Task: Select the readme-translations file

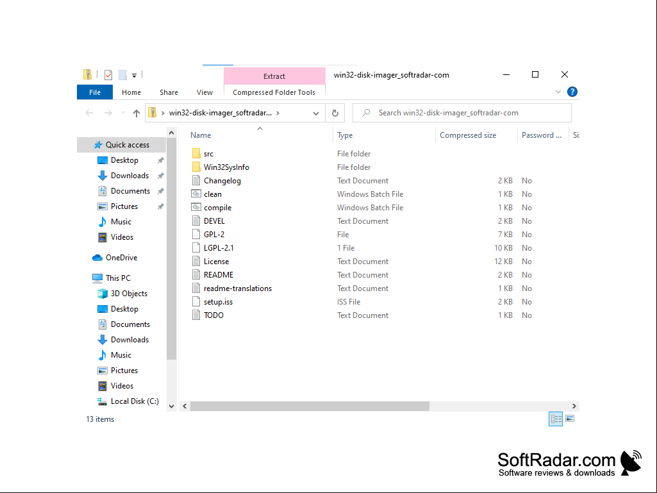Action: (x=238, y=288)
